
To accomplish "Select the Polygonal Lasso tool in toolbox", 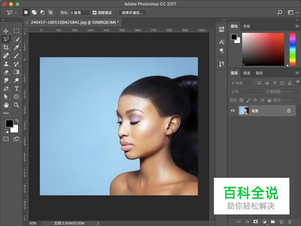I will pyautogui.click(x=6, y=39).
